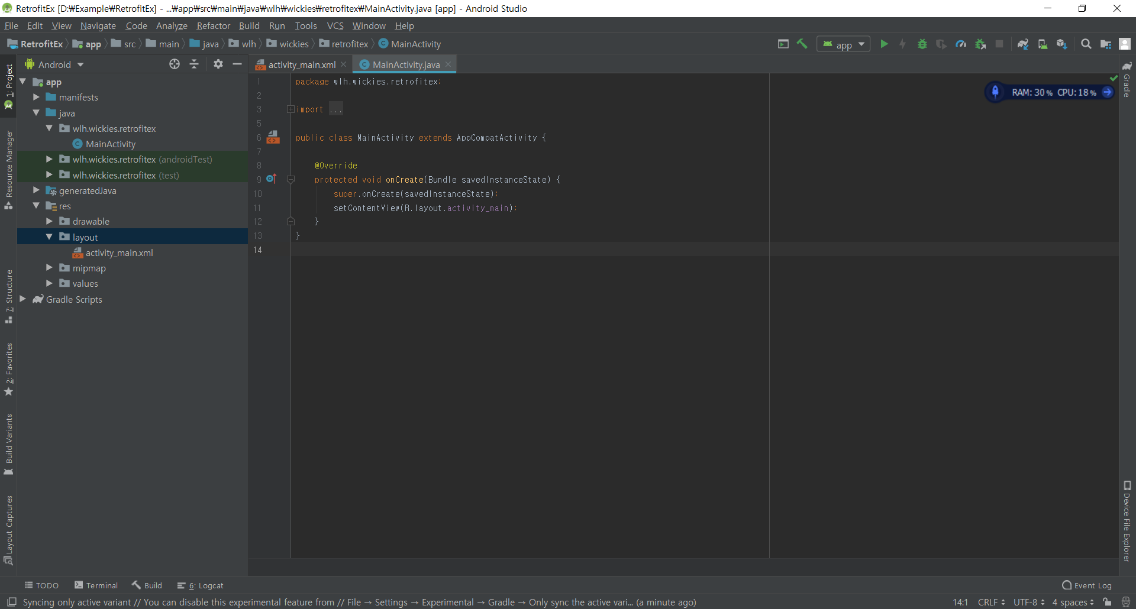Collapse the java folder
The height and width of the screenshot is (609, 1136).
pos(36,113)
